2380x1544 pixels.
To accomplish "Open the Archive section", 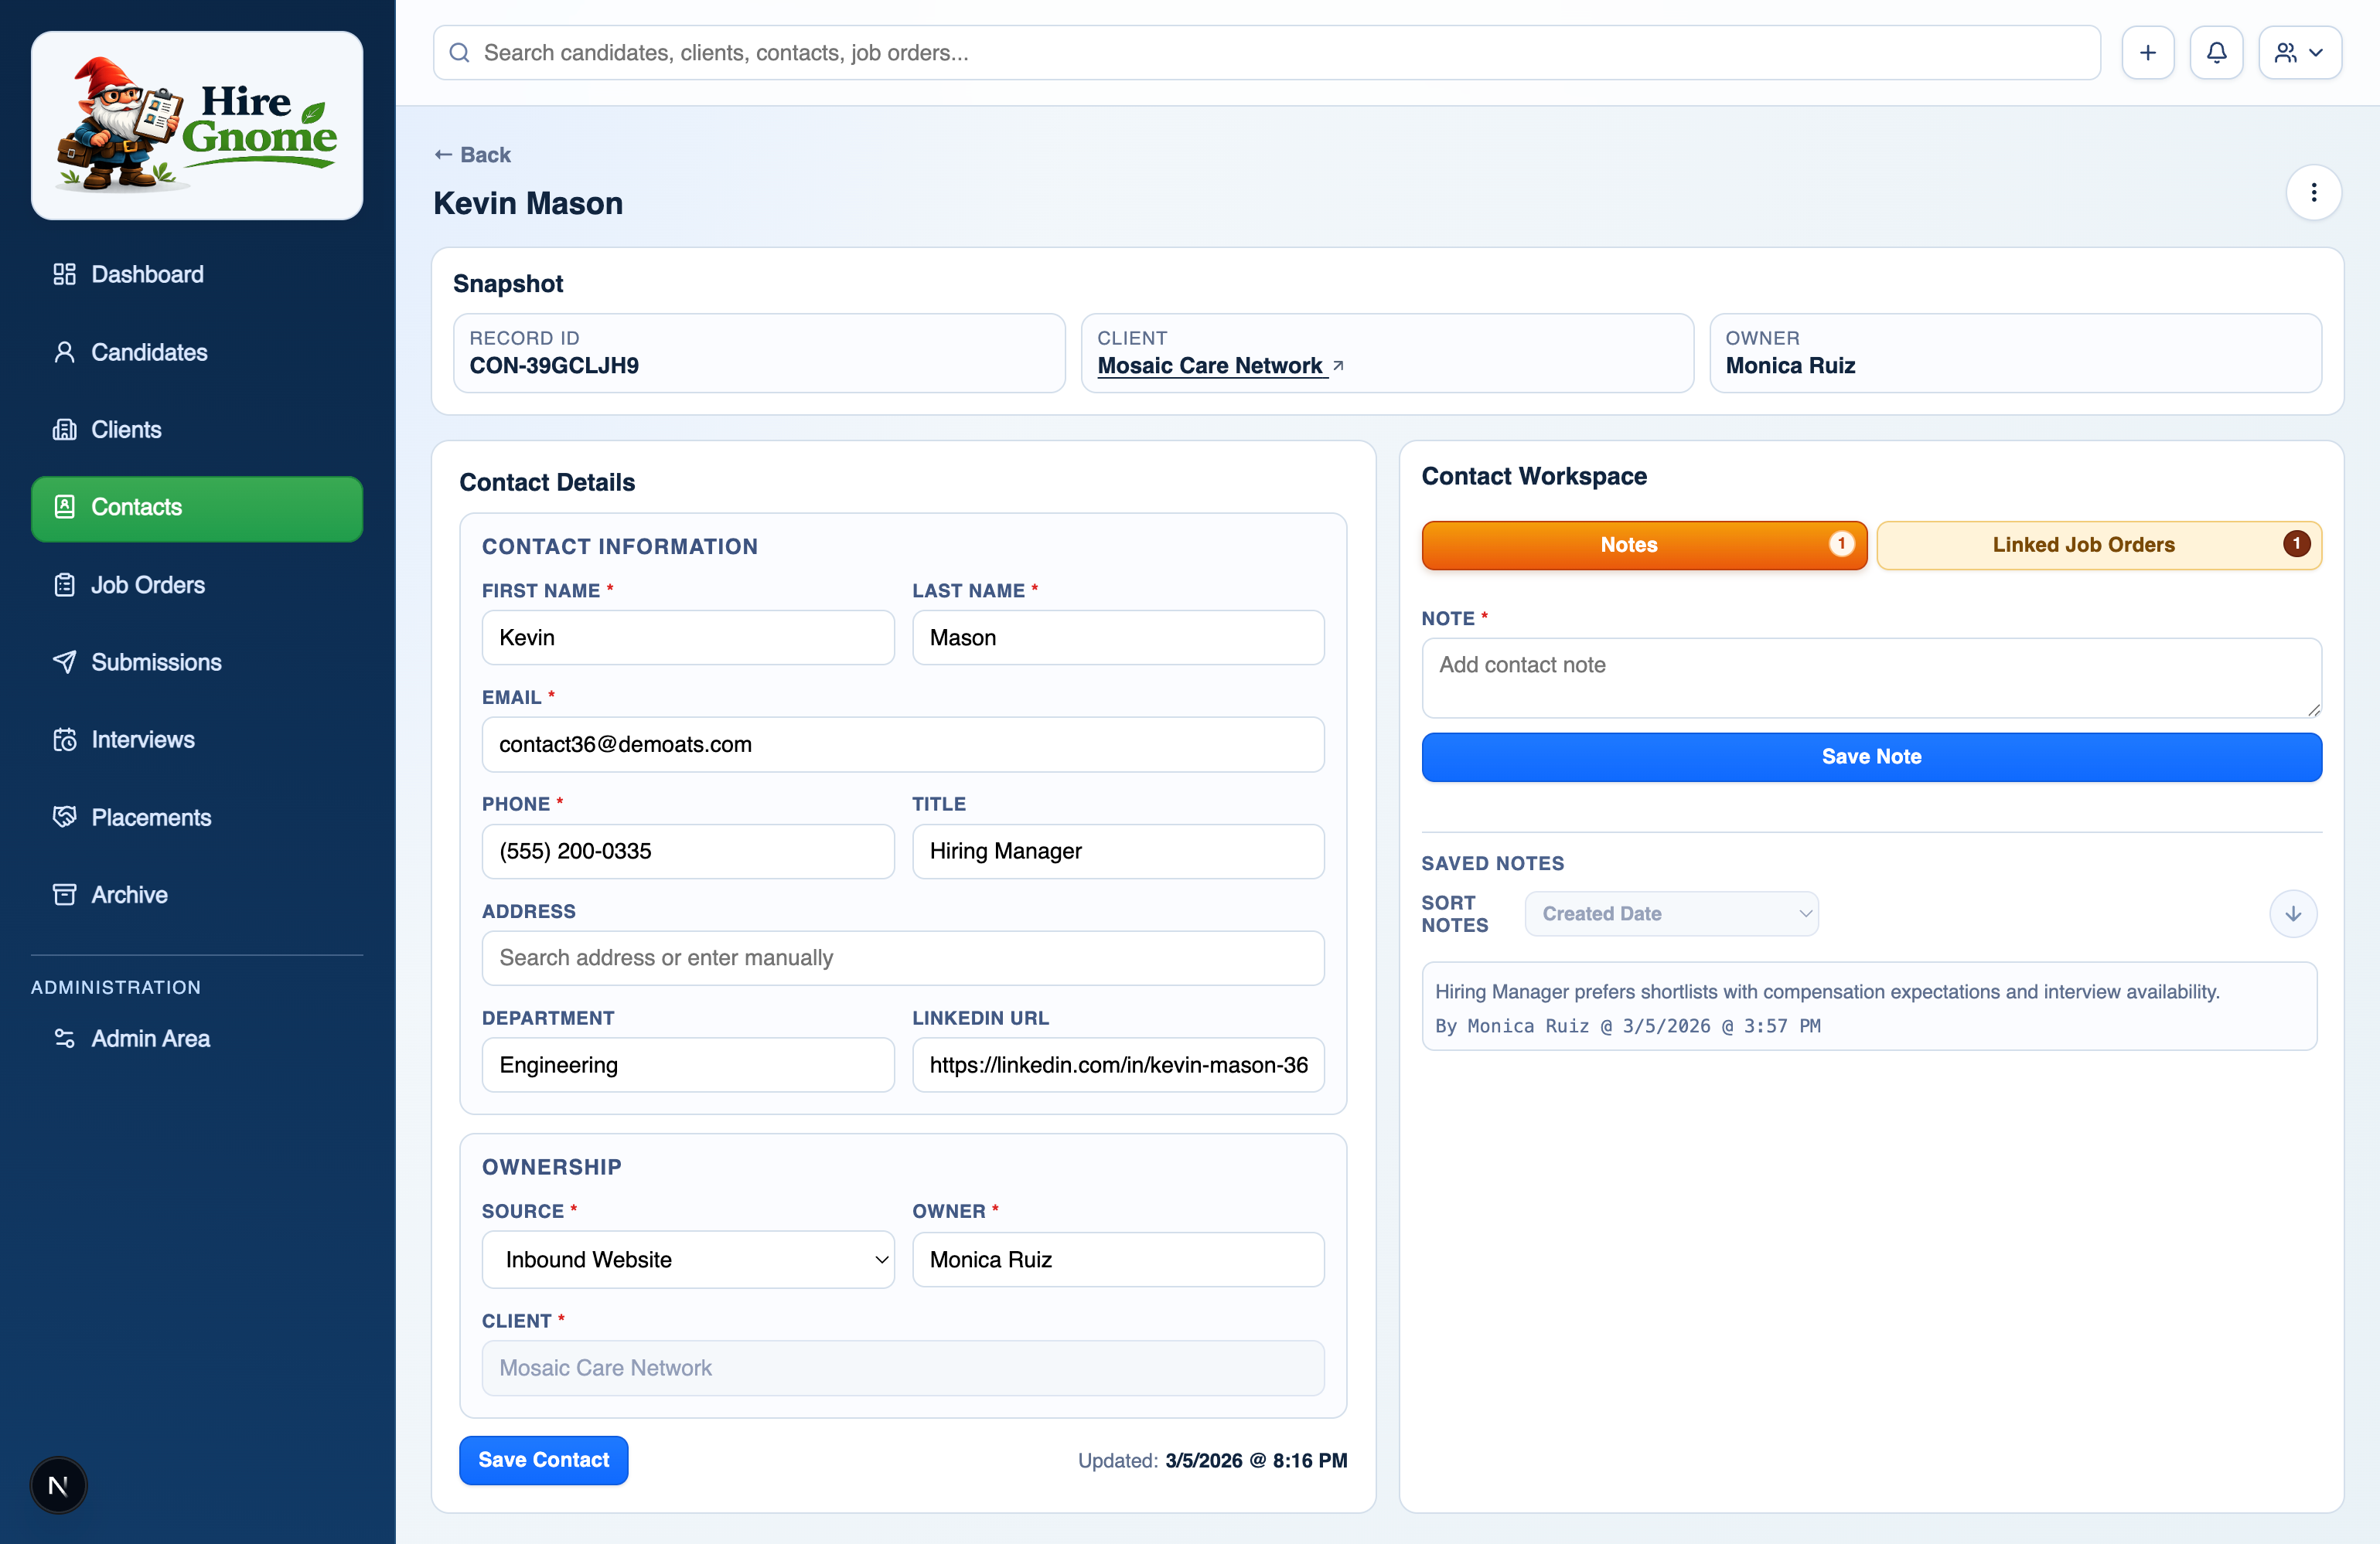I will click(x=129, y=894).
